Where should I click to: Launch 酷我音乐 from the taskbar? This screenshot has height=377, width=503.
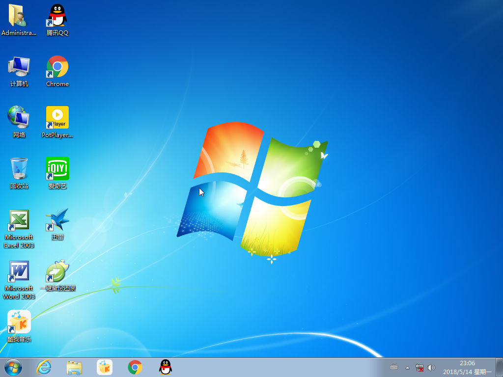(105, 367)
